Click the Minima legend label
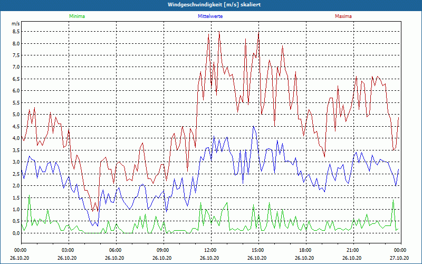 (x=76, y=16)
